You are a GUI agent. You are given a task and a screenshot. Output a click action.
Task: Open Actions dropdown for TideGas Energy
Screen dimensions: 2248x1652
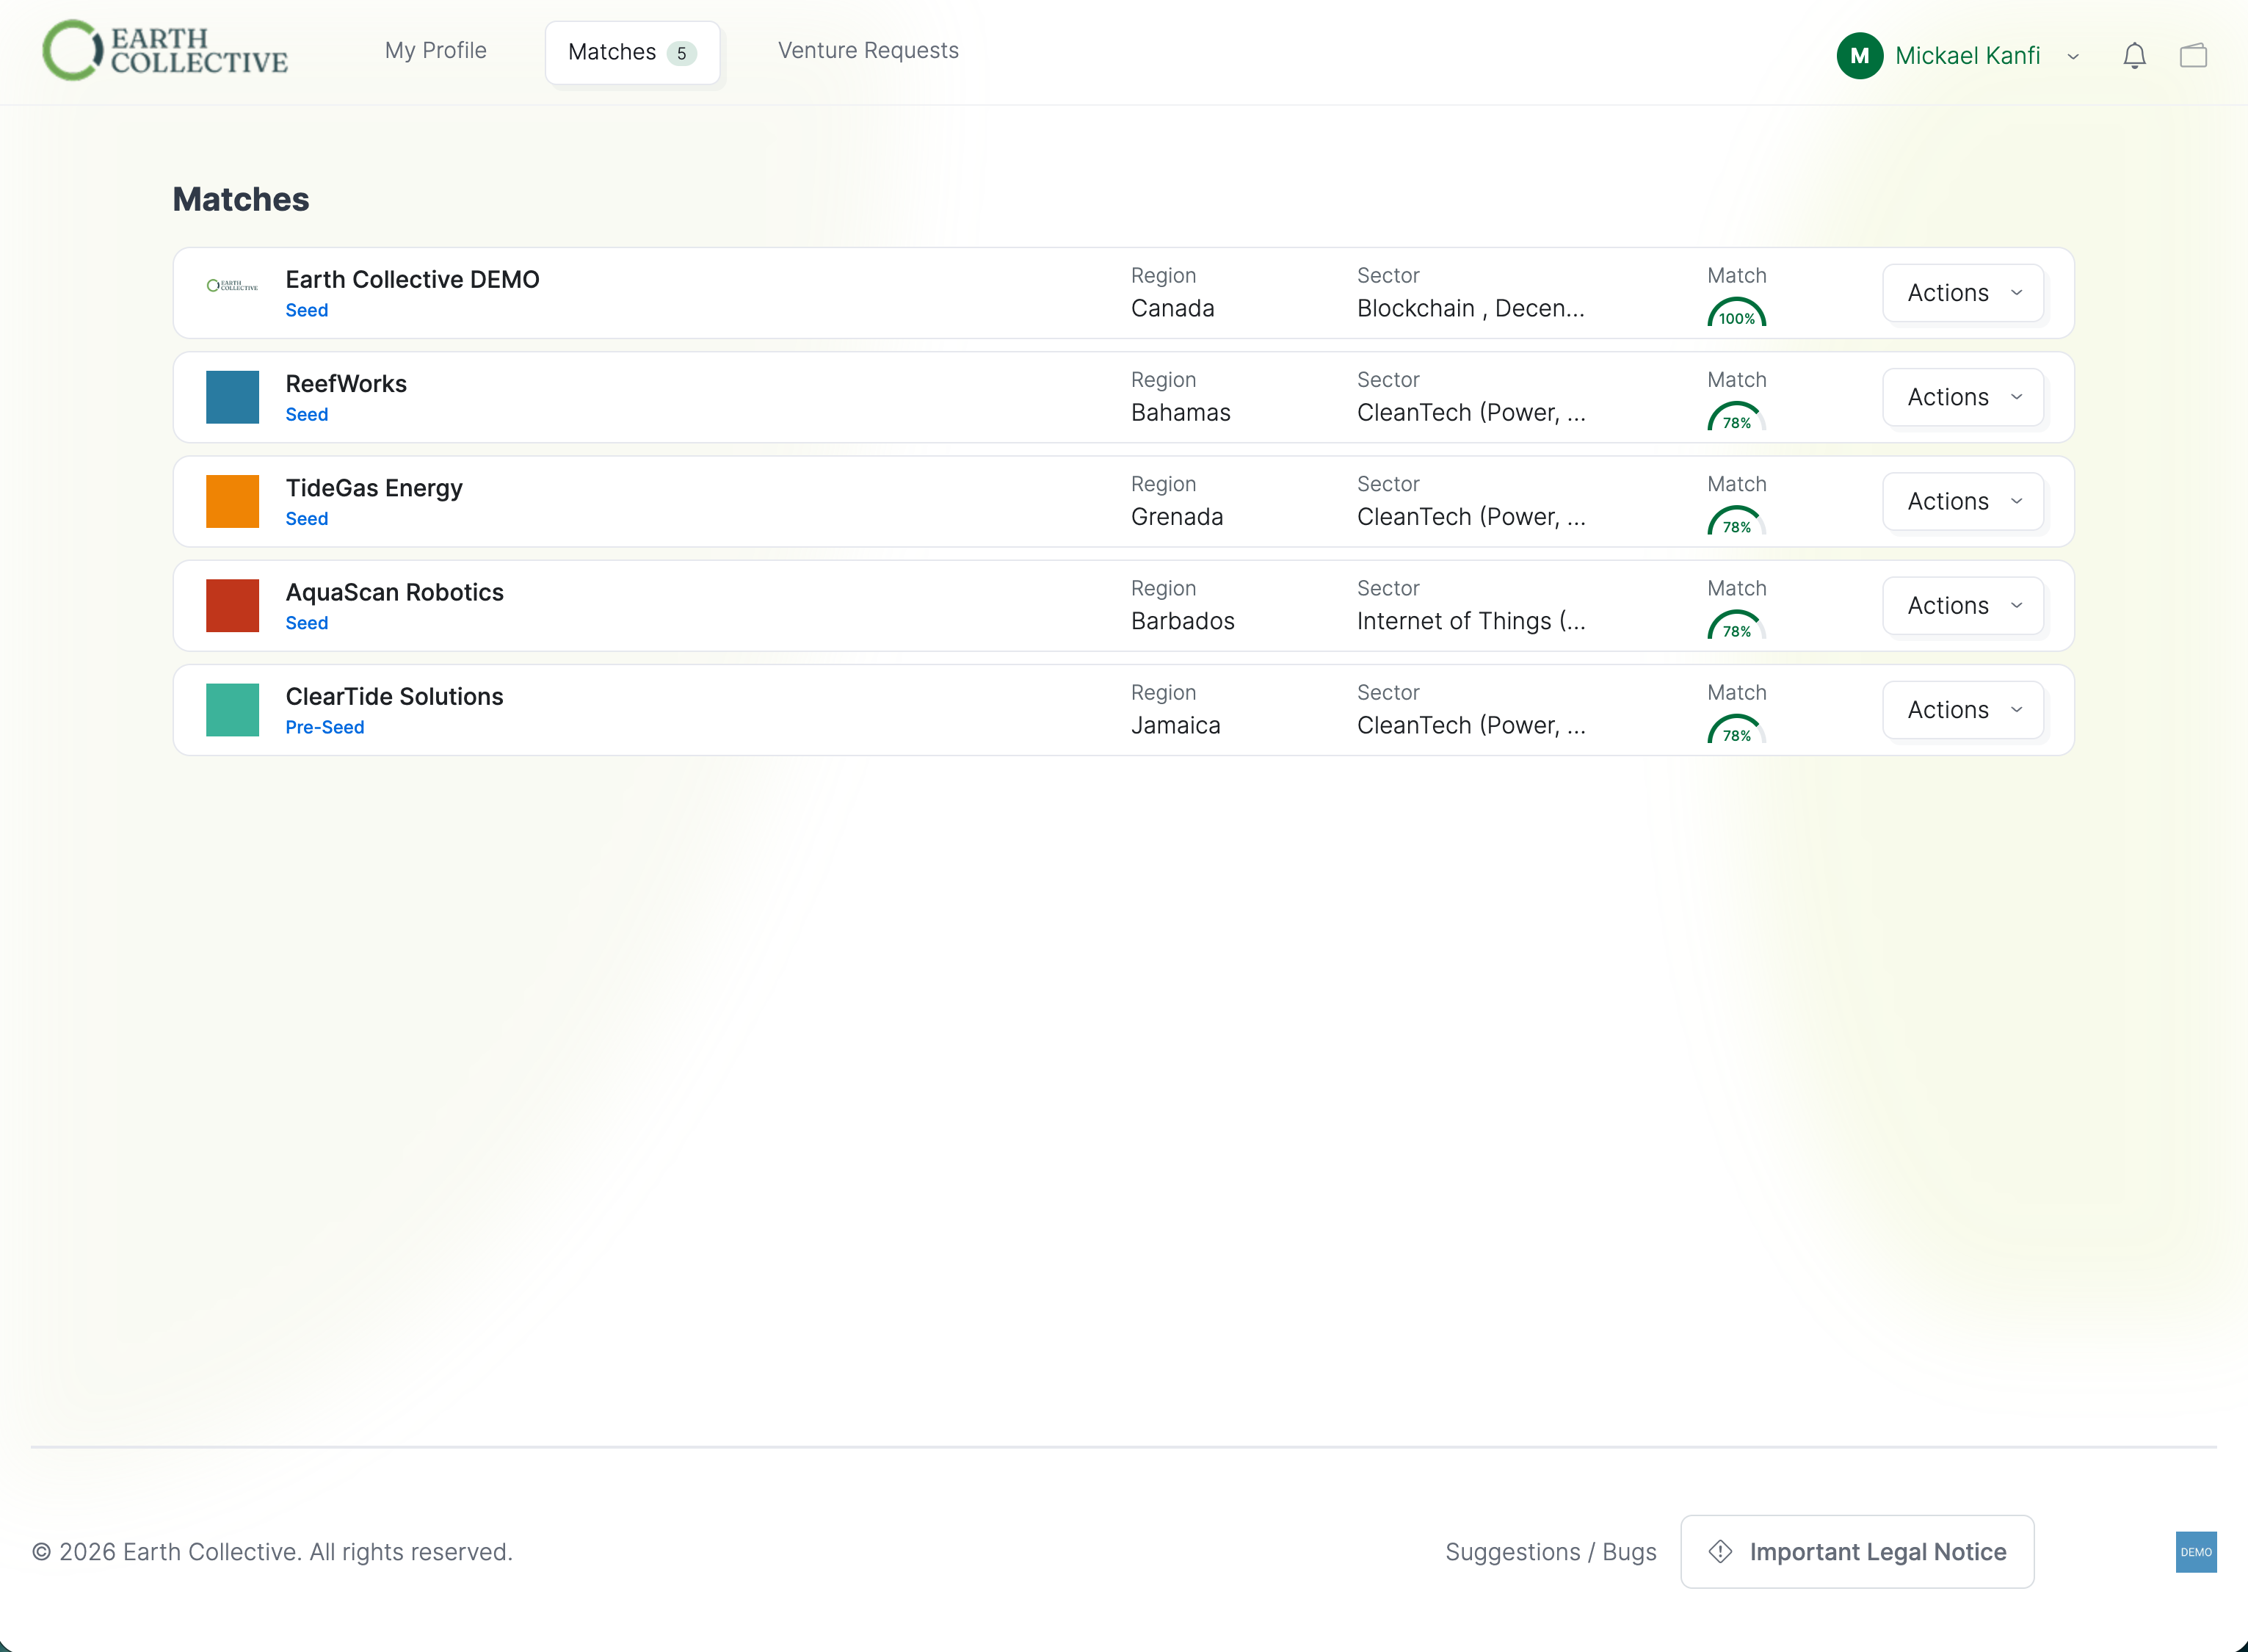1963,501
